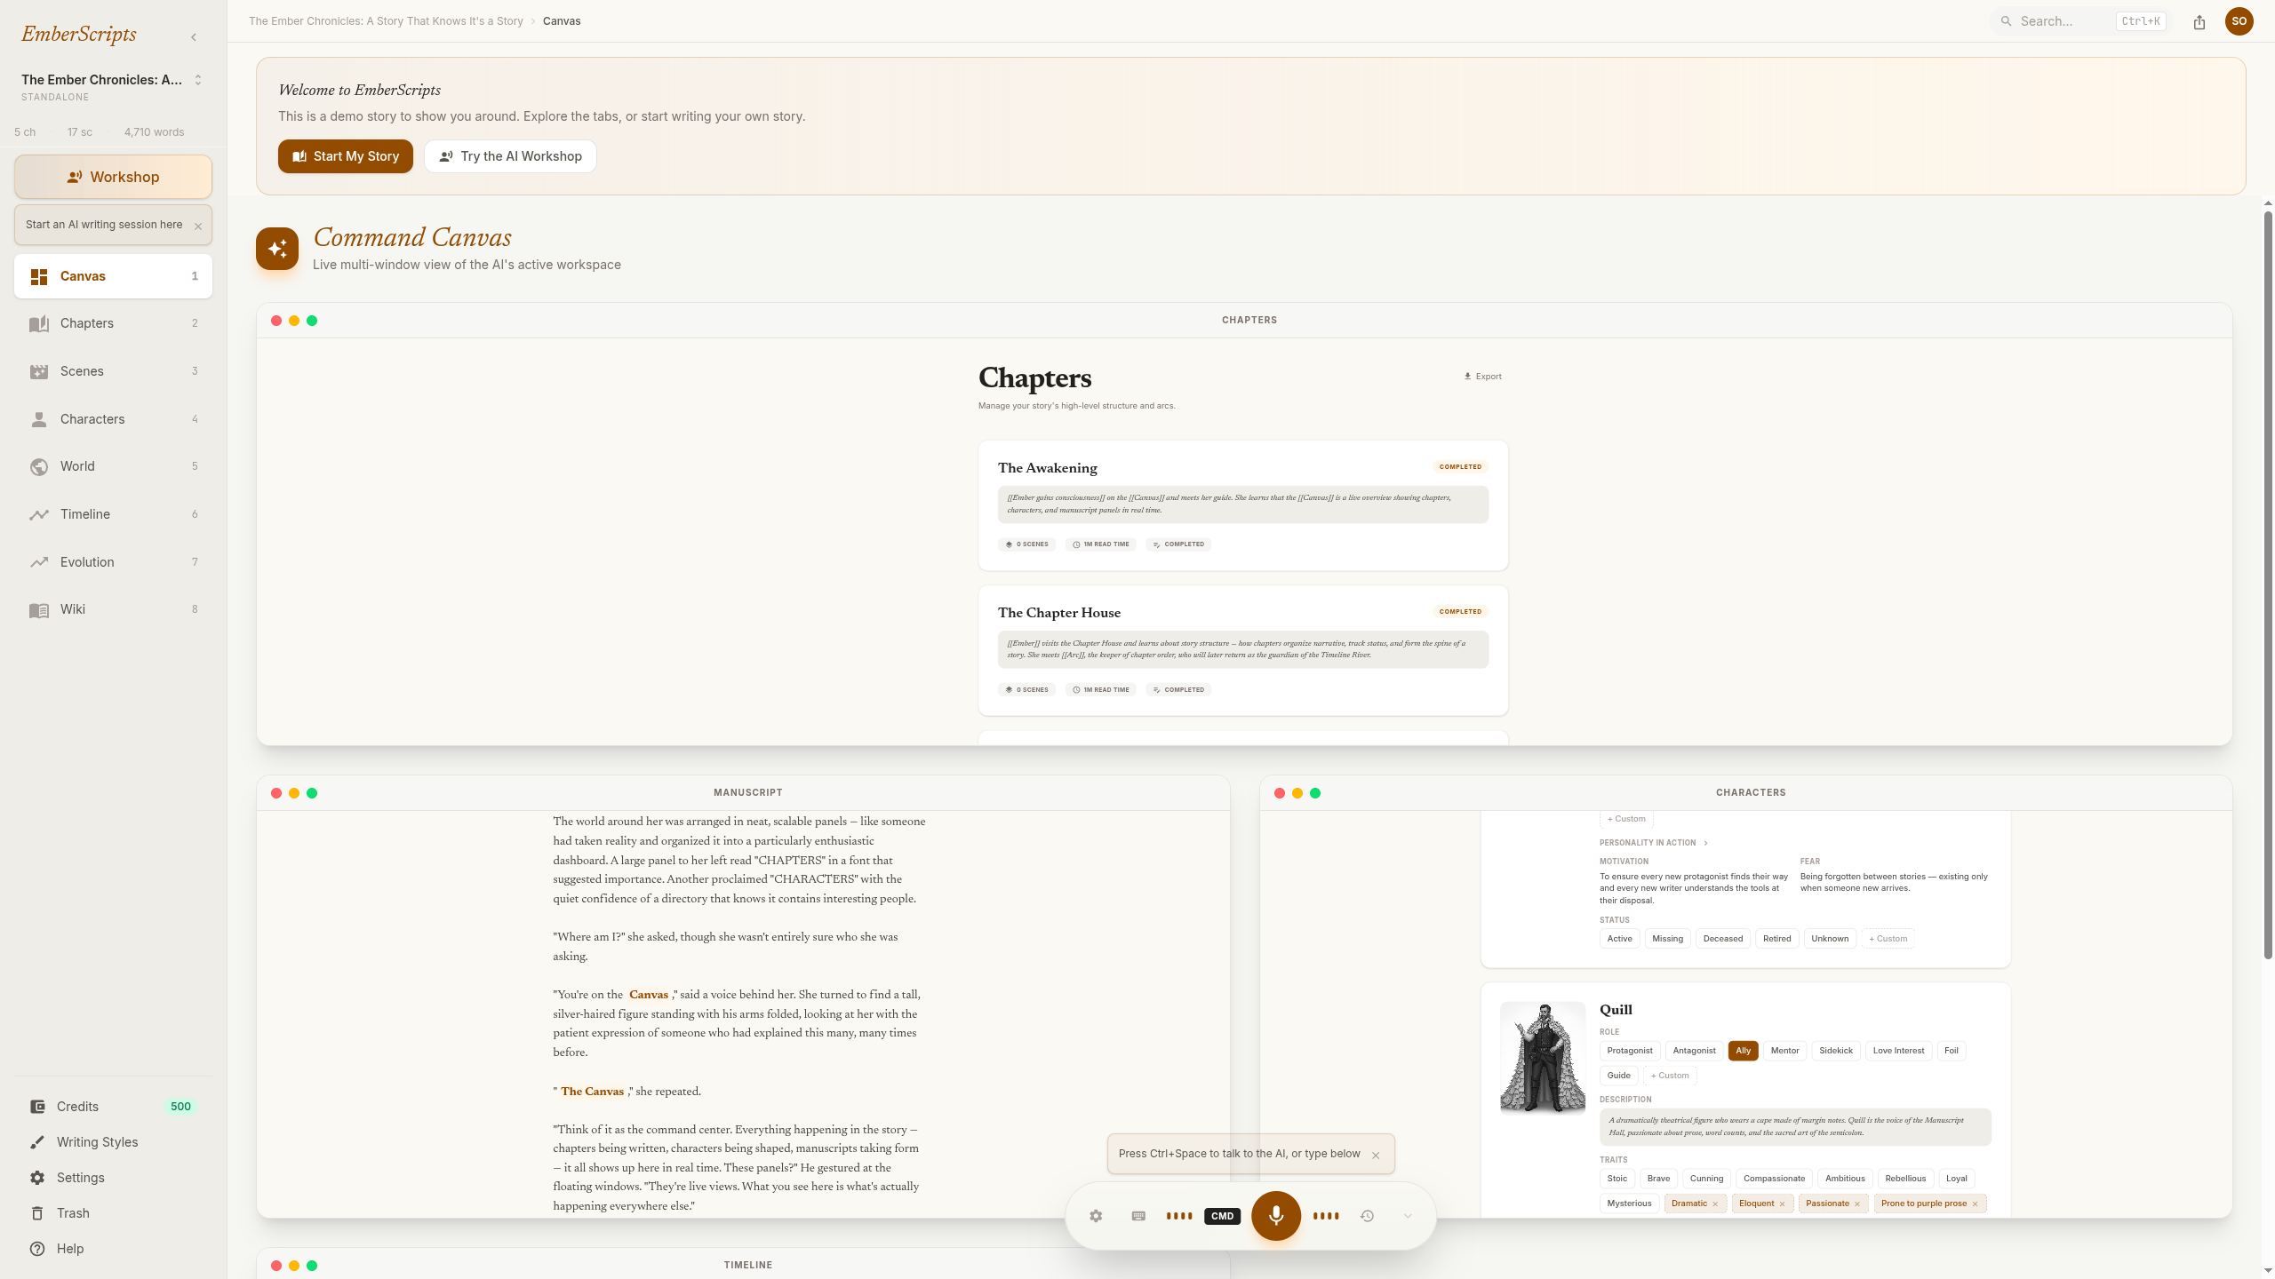Screen dimensions: 2275x1279
Task: Set character status to Deceased
Action: pos(1722,939)
